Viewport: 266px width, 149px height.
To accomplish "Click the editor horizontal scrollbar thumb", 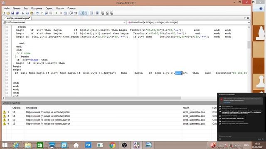I will (x=93, y=98).
